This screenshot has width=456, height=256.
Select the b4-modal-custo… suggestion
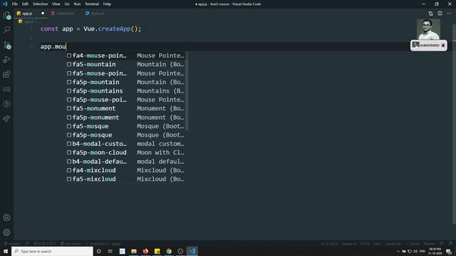pos(125,144)
